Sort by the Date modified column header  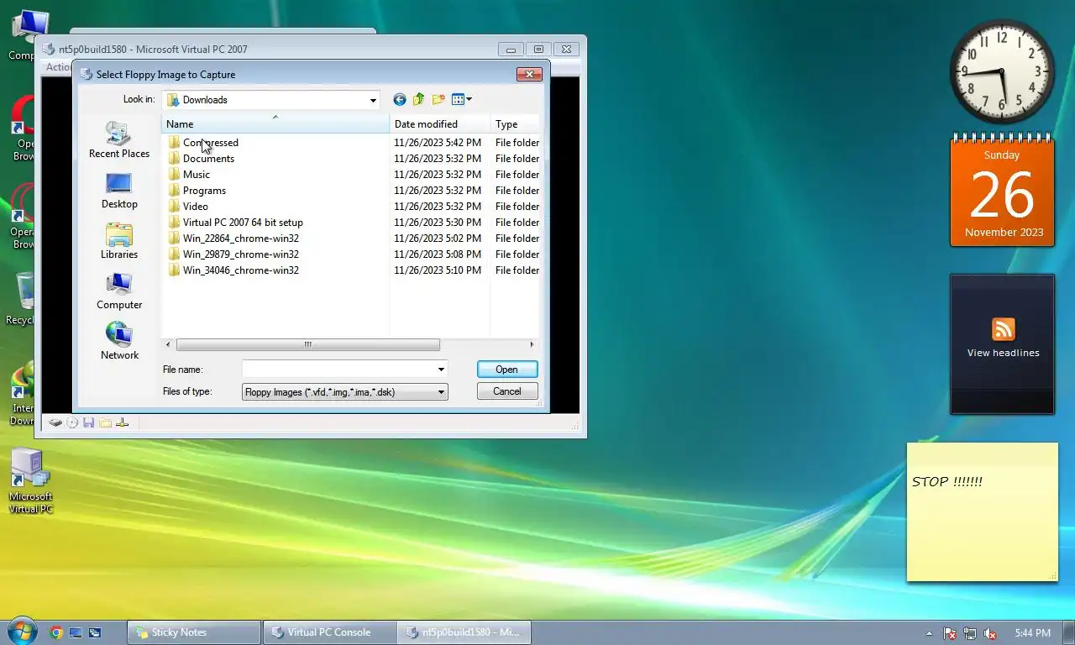(439, 124)
